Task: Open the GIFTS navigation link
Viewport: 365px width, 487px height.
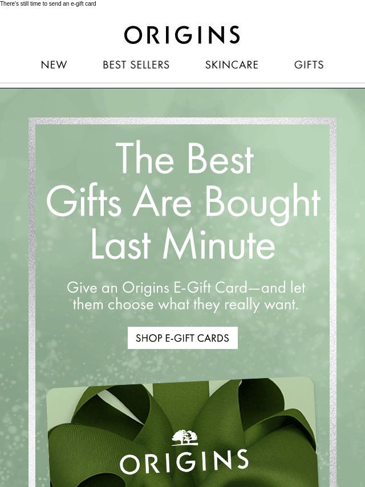Action: coord(309,64)
